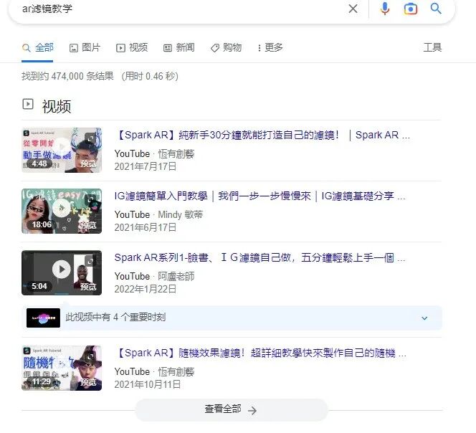The width and height of the screenshot is (476, 433).
Task: Click the expand icon on the 5:04 thumbnail
Action: pos(90,261)
